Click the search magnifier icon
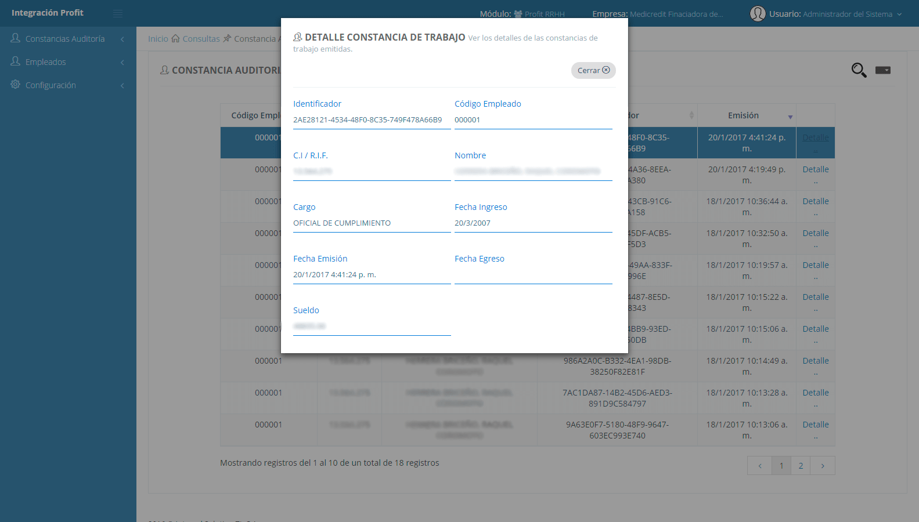 tap(859, 70)
